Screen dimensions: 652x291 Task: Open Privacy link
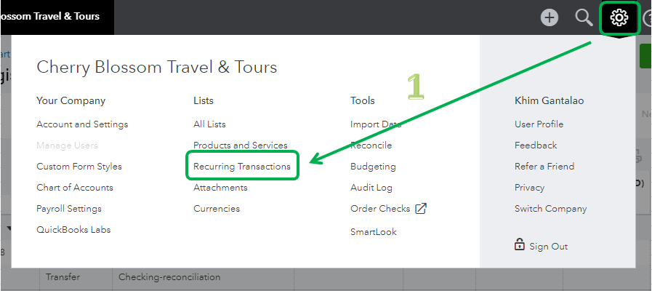tap(529, 188)
